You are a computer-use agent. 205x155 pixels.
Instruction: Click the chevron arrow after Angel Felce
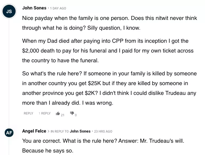click(x=48, y=131)
